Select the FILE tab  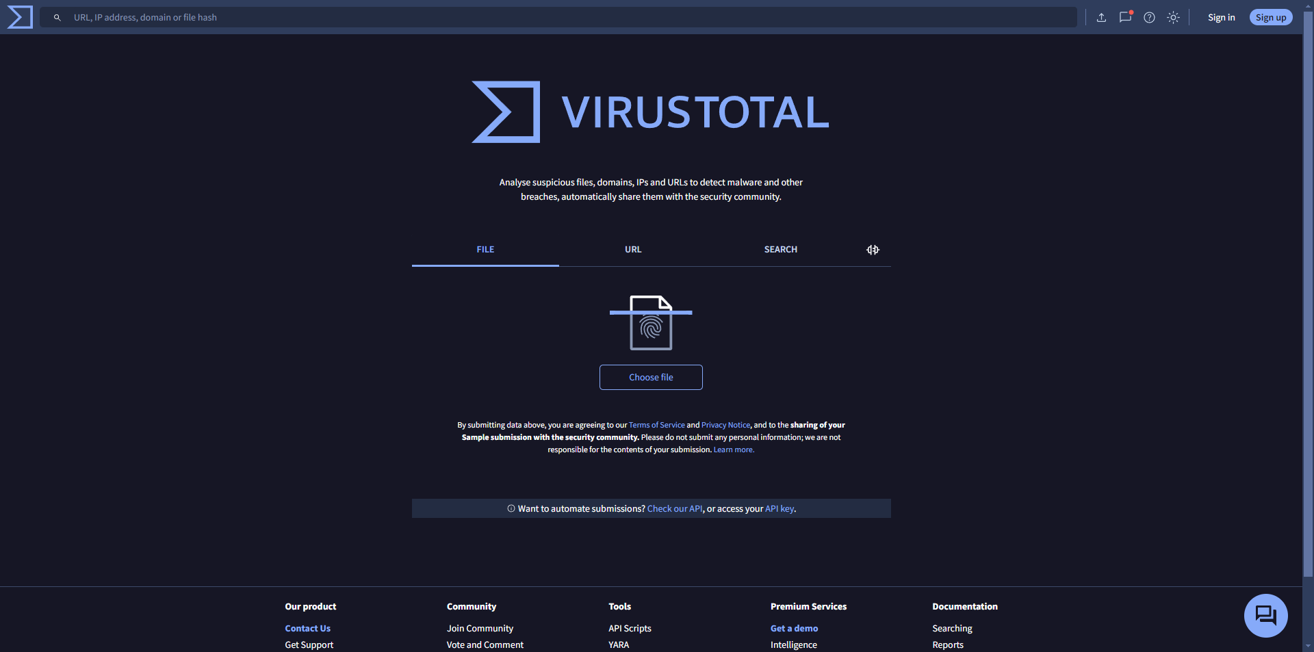485,250
